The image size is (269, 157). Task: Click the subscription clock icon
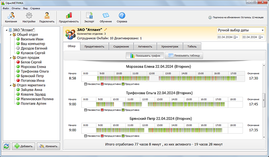210,17
